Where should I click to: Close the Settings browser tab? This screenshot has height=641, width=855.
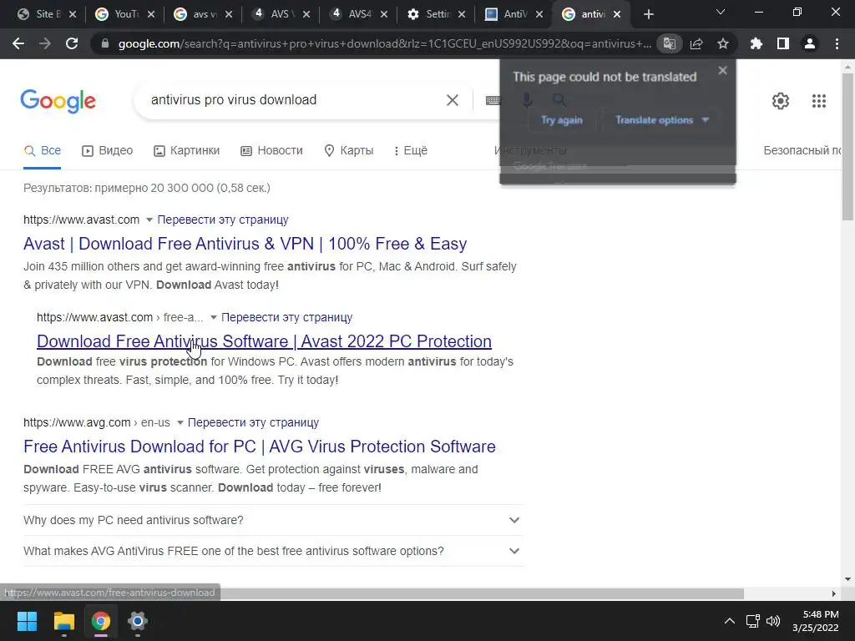(461, 14)
